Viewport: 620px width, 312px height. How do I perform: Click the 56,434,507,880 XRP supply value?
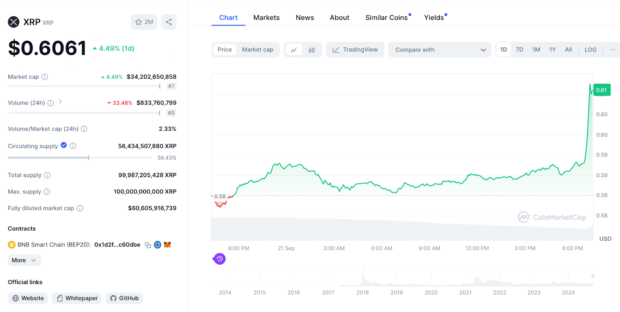tap(147, 146)
